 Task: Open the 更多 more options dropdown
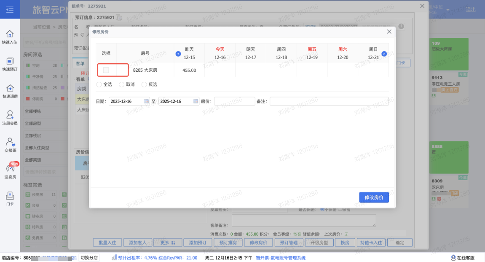(168, 243)
